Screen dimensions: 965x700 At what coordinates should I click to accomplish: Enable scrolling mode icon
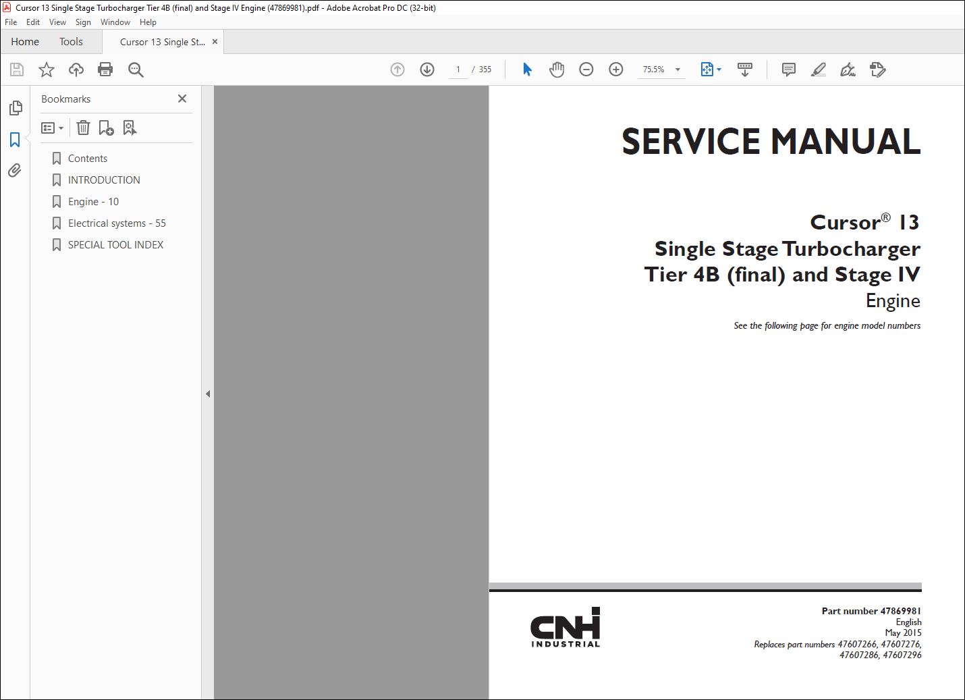[x=745, y=70]
